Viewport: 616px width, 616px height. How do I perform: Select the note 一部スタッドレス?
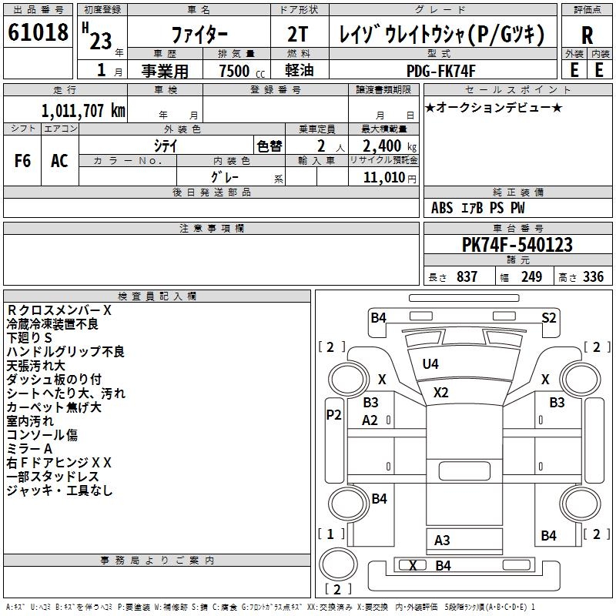pos(52,477)
